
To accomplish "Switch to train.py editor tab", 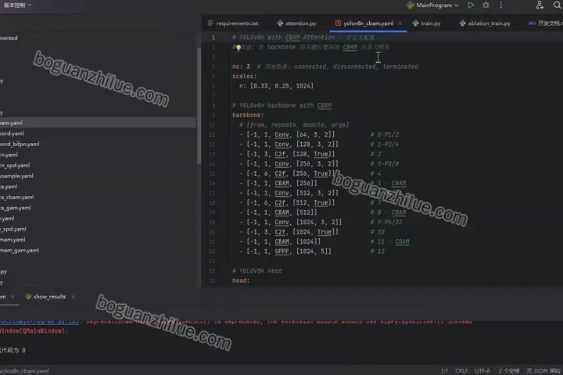I will click(427, 23).
